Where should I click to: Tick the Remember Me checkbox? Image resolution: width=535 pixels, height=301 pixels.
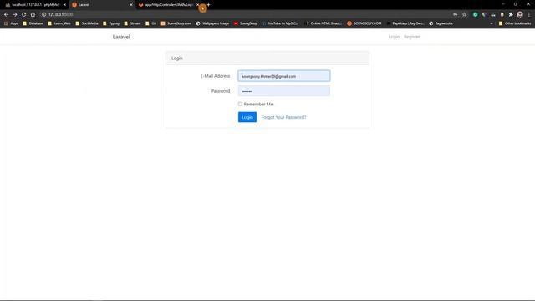coord(240,104)
